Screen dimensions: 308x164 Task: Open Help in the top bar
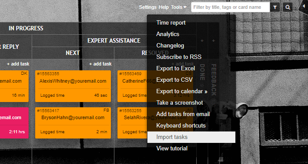164,7
